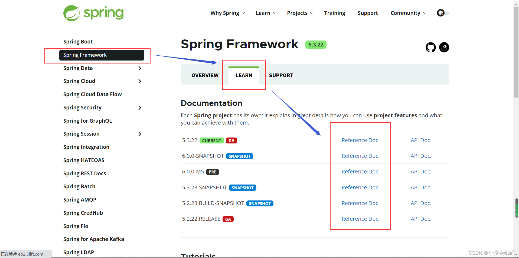
Task: Switch to the SUPPORT tab
Action: pyautogui.click(x=281, y=75)
